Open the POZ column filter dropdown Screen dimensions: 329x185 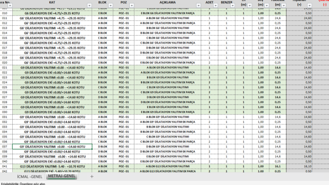132,6
